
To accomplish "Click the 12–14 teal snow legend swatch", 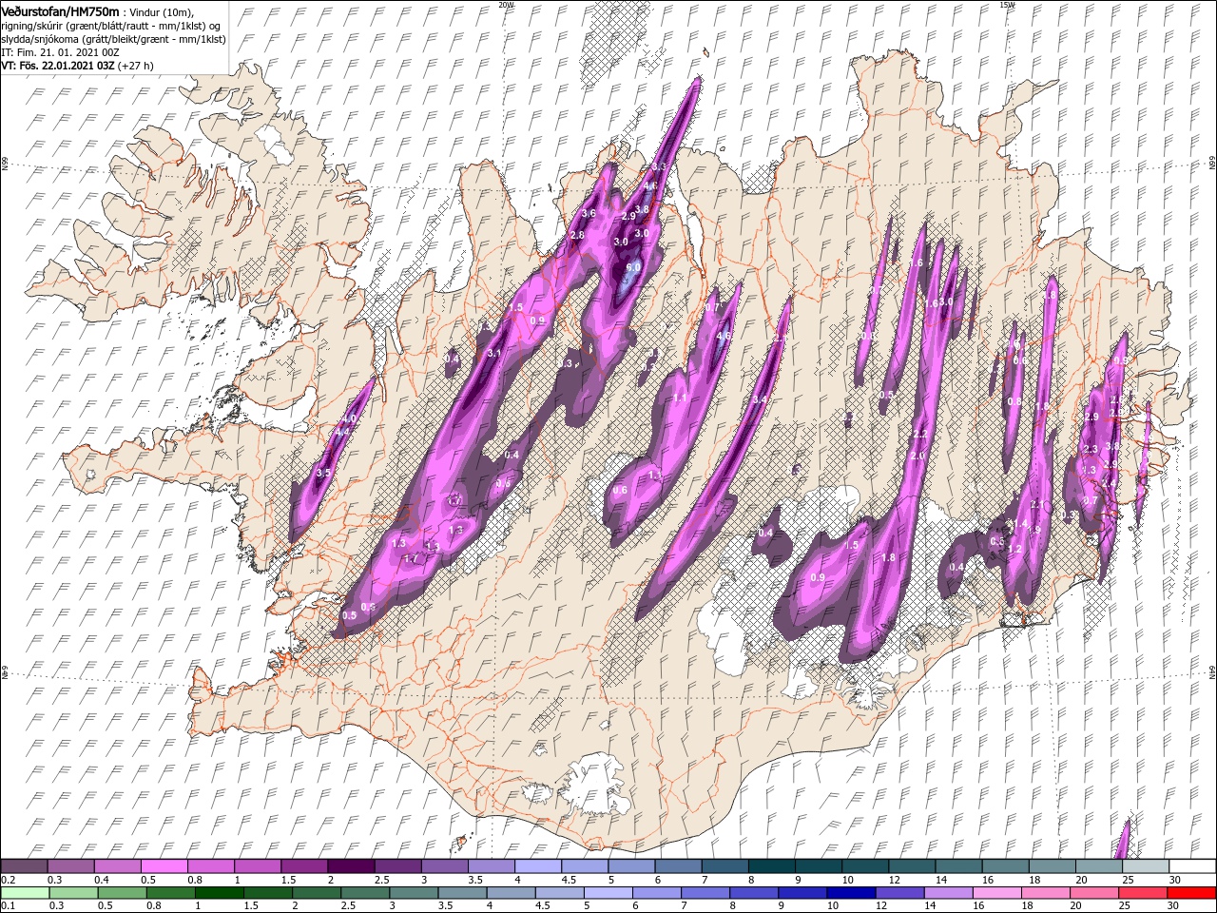I will [911, 866].
